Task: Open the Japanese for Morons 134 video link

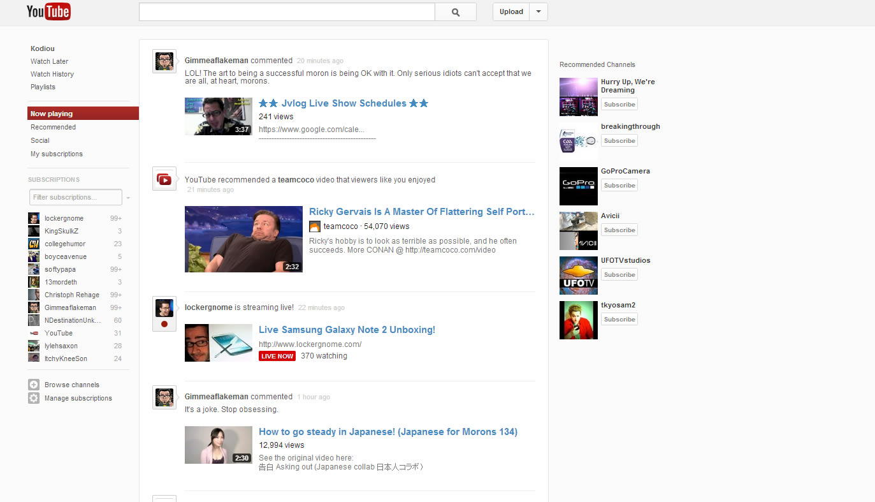Action: point(388,431)
